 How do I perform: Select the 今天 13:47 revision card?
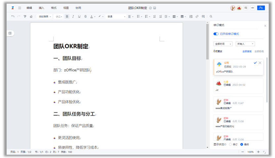pos(238,104)
